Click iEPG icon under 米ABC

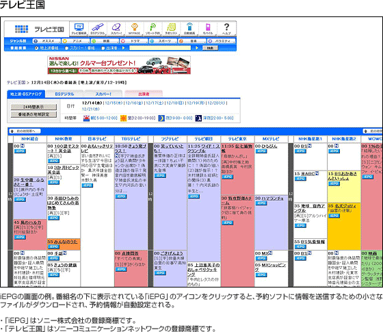pos(300,179)
